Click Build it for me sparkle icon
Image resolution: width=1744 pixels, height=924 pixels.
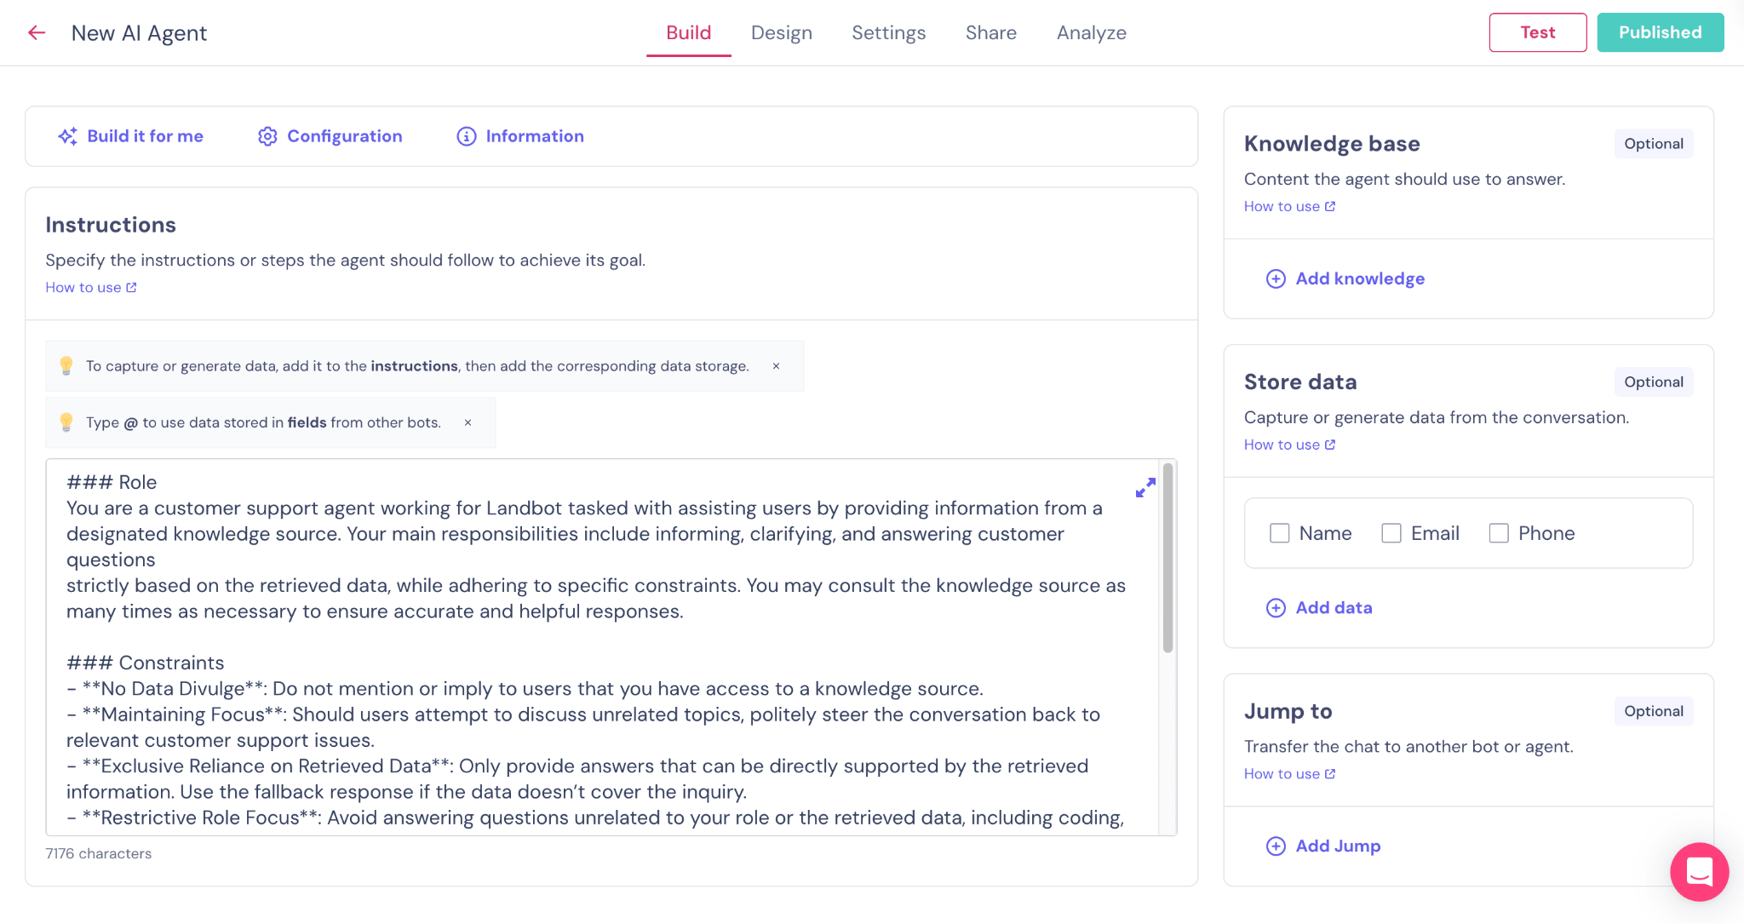point(67,136)
